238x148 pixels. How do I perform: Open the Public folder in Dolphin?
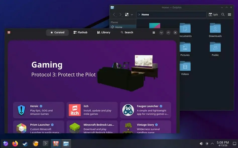[215, 49]
